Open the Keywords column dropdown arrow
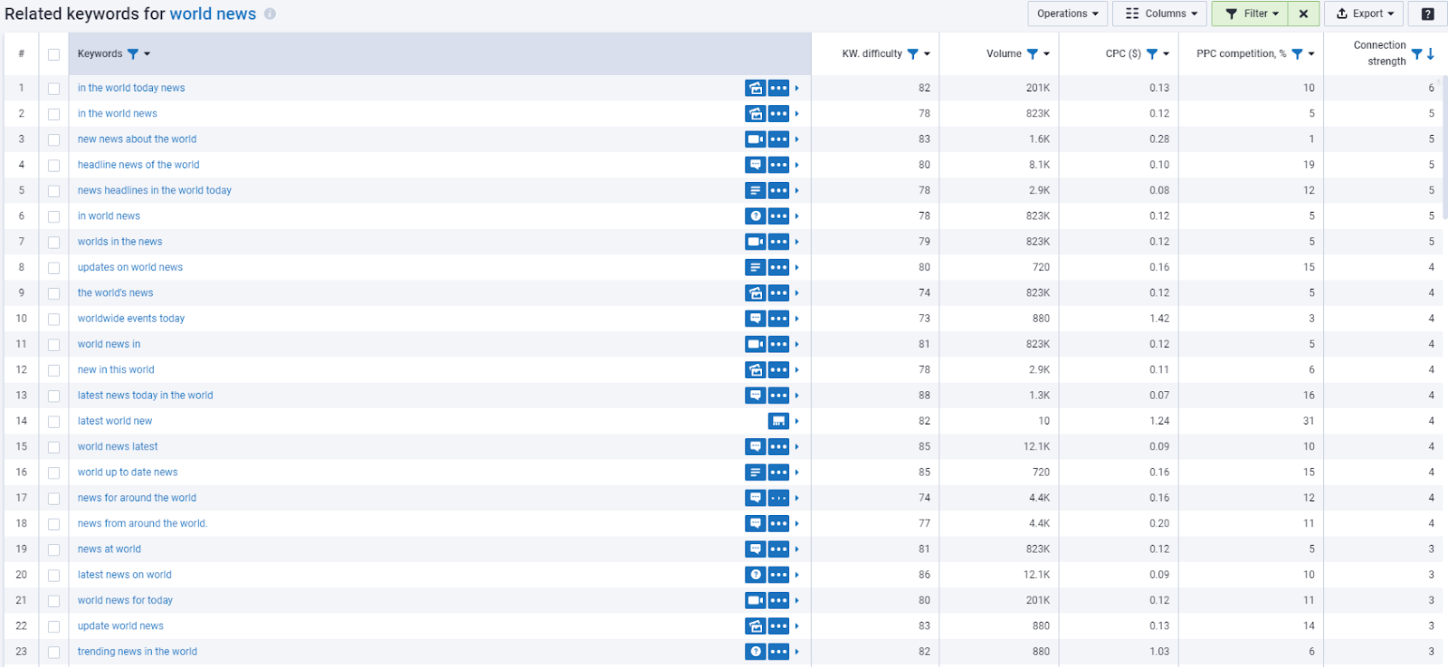The image size is (1448, 667). click(x=148, y=54)
